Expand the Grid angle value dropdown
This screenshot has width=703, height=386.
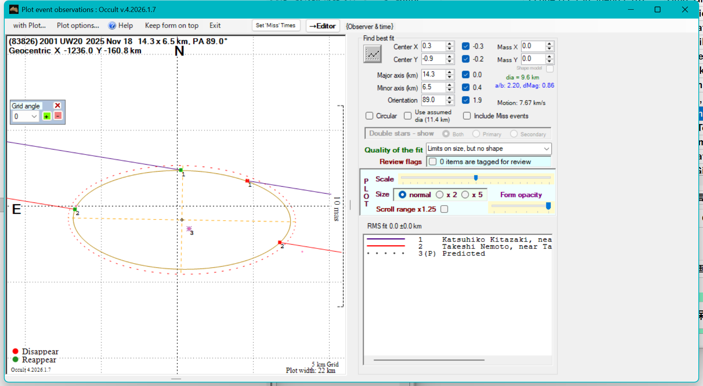click(34, 116)
